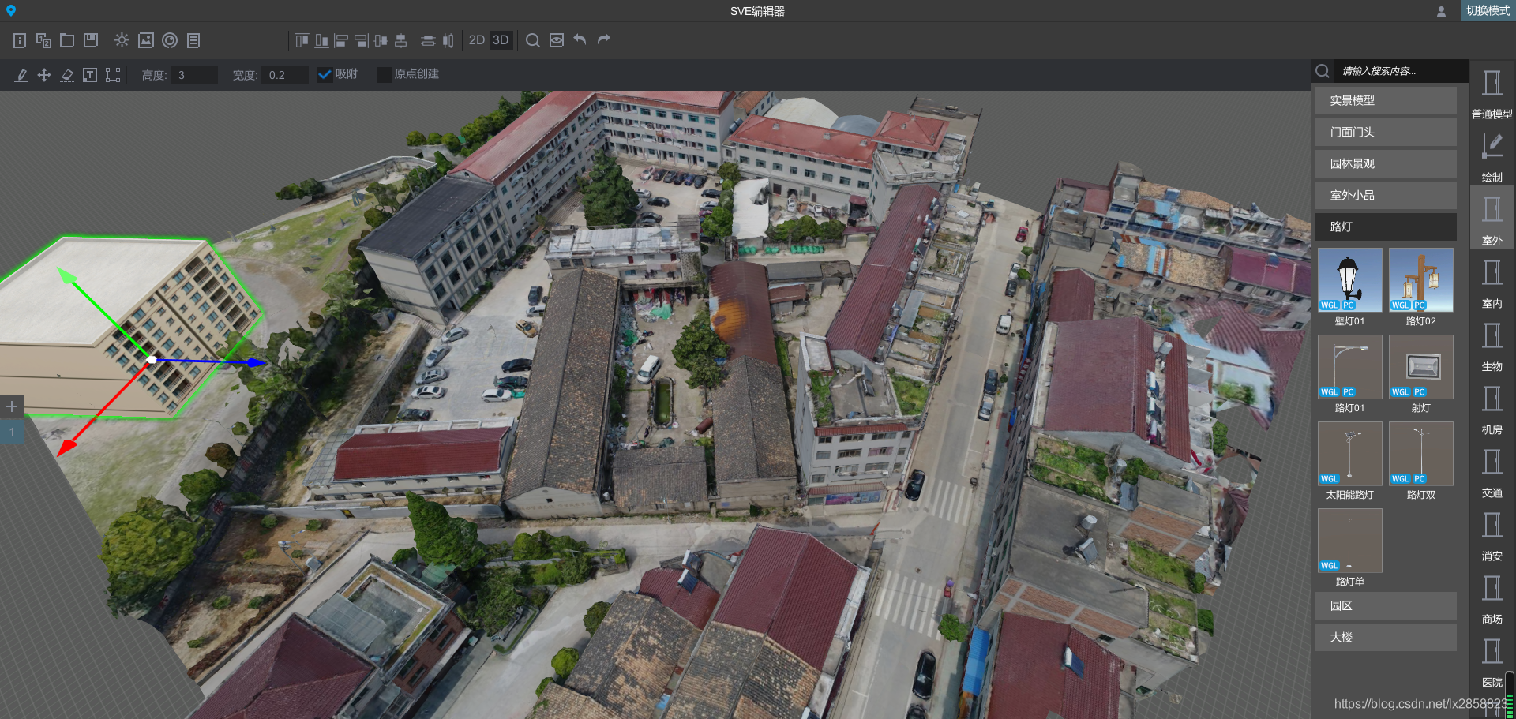Screen dimensions: 1516x719
Task: Open the 商场 sidebar tab
Action: [1492, 597]
